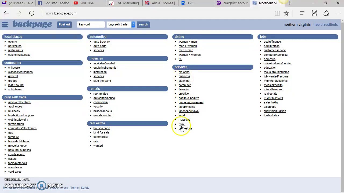Viewport: 344px width, 193px height.
Task: Open the backpage hamburger menu icon
Action: click(5, 25)
